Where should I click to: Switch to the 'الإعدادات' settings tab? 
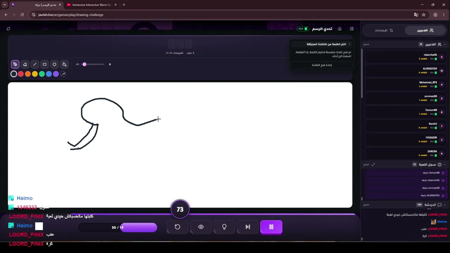coord(384,31)
